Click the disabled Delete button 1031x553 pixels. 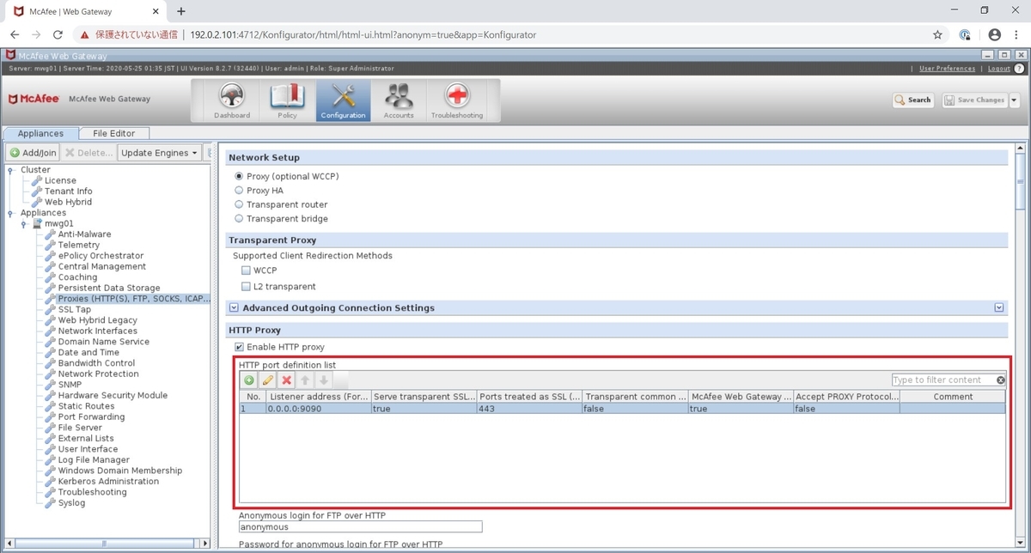coord(88,153)
